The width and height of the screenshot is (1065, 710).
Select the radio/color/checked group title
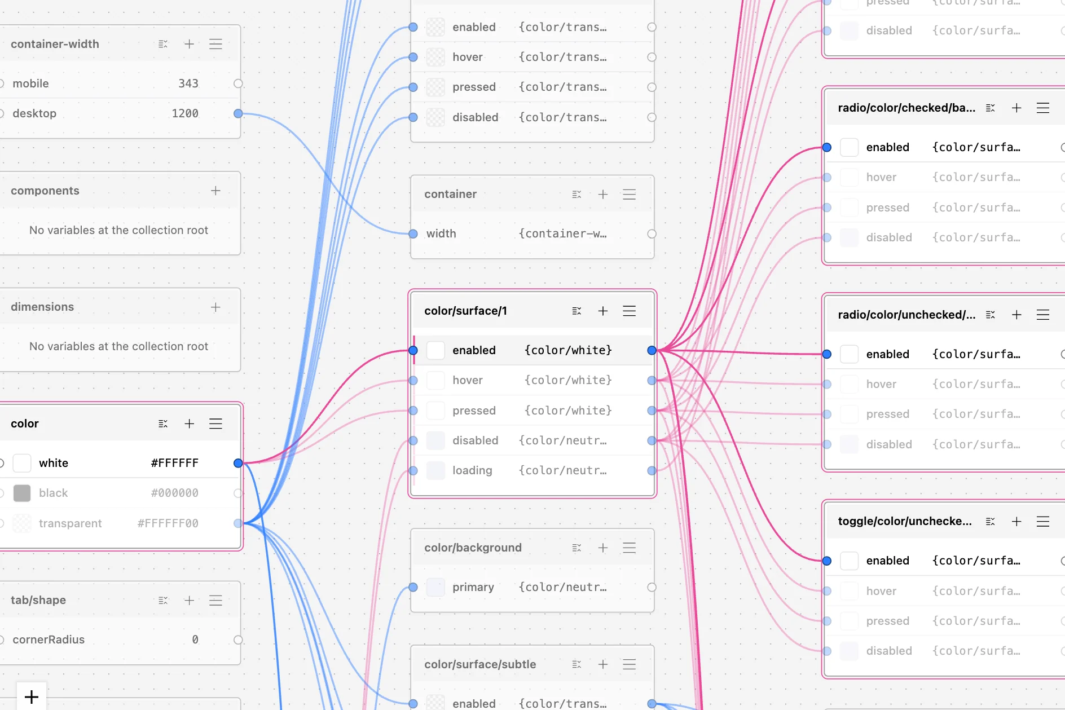906,108
